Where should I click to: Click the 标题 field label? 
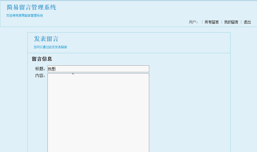pos(40,69)
